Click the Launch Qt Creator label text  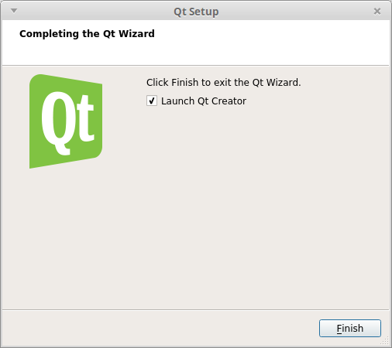[x=204, y=101]
